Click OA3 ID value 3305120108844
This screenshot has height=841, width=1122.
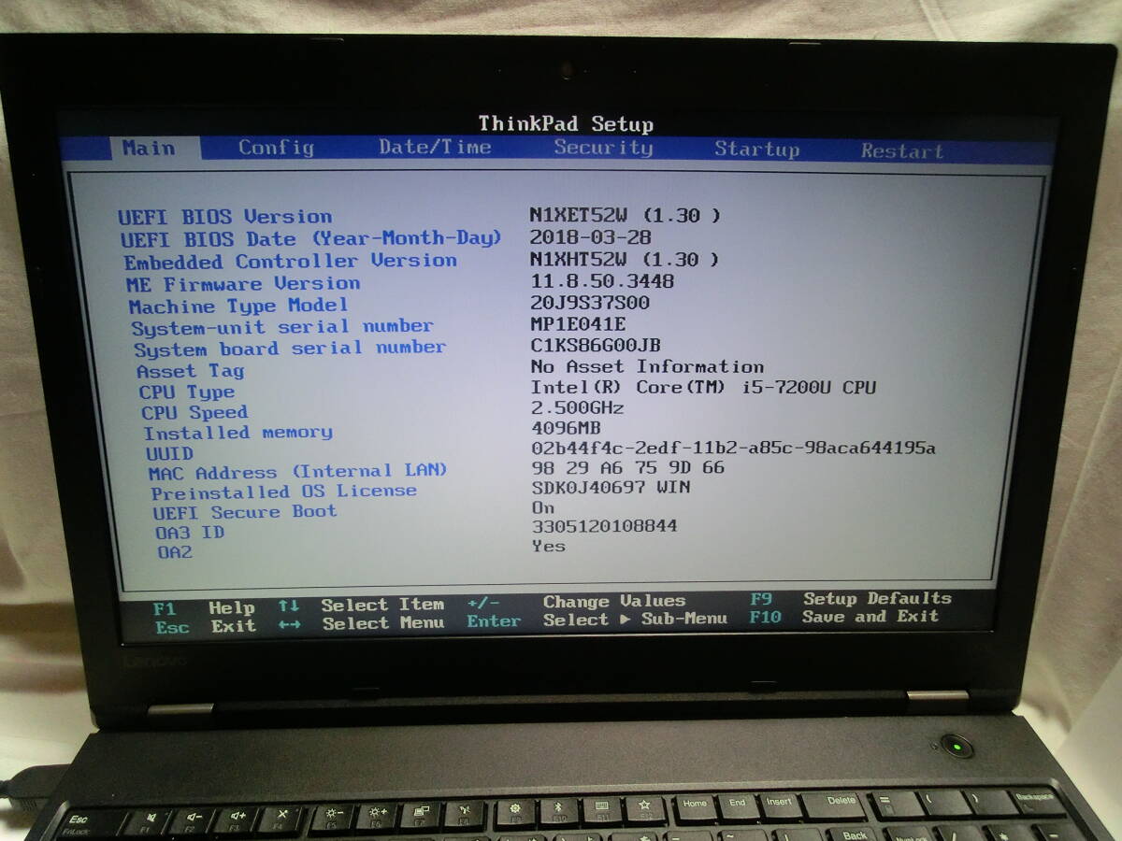point(604,526)
